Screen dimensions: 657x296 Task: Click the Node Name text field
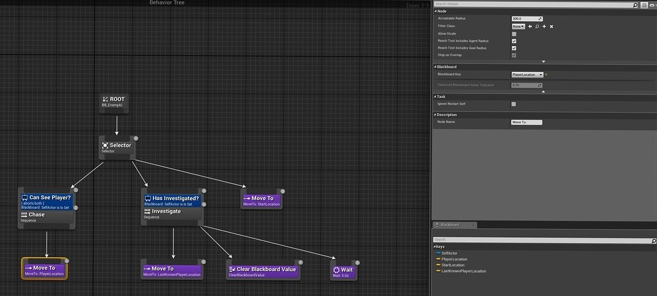[527, 122]
